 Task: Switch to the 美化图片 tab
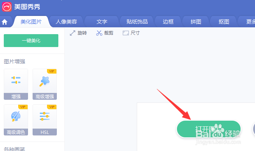[31, 22]
